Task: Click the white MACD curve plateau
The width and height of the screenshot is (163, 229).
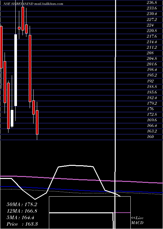Action: [76, 166]
